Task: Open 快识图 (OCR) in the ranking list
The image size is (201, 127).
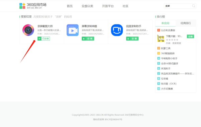Action: coord(169,84)
